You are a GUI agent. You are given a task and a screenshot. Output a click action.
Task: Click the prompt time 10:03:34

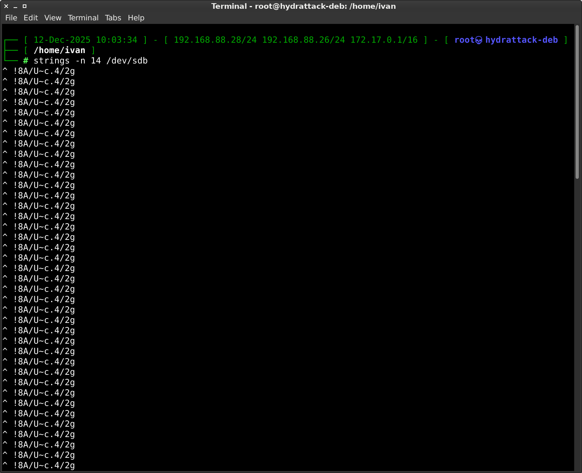pos(117,40)
